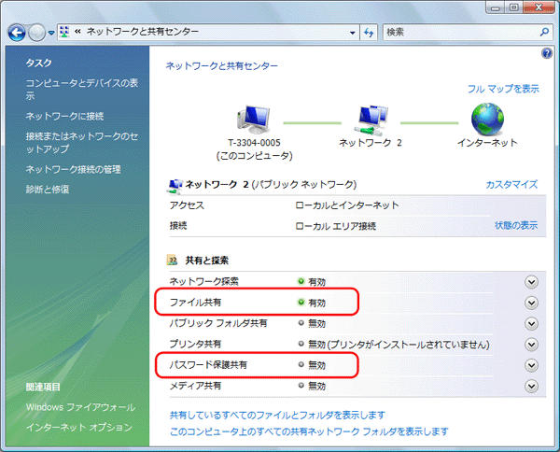Click the help question mark icon
Image resolution: width=560 pixels, height=452 pixels.
coord(547,54)
